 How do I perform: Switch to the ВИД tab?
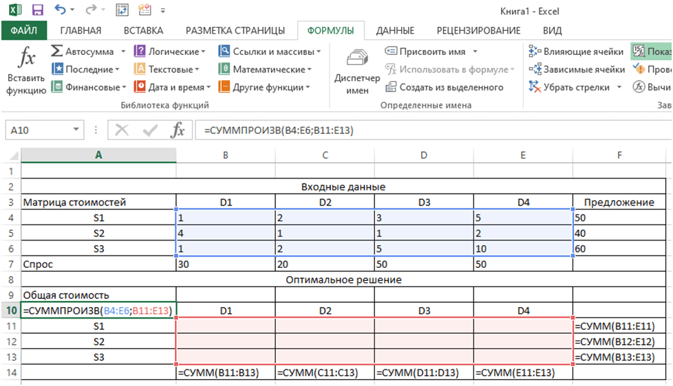(x=552, y=30)
